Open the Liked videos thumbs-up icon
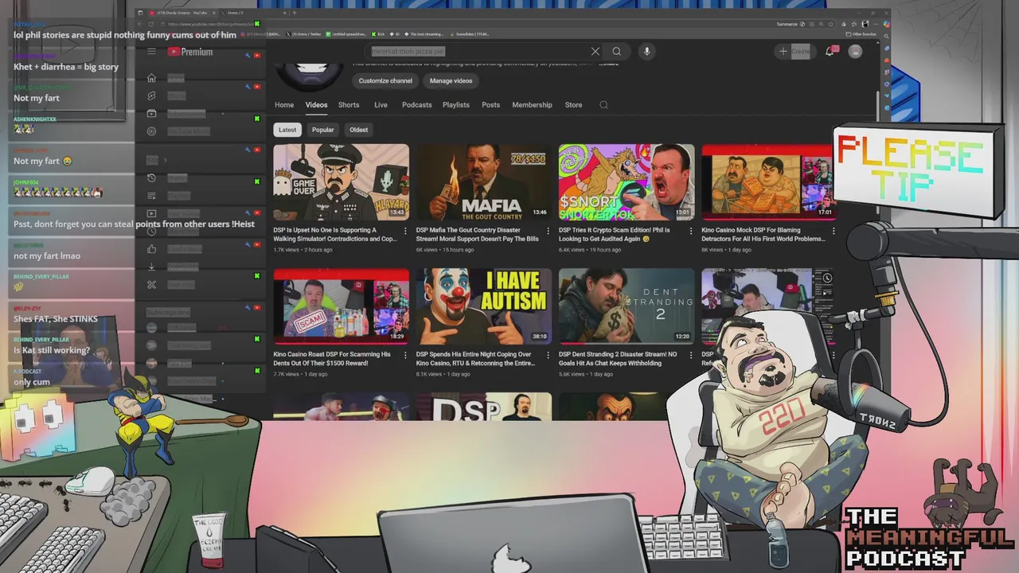The width and height of the screenshot is (1019, 573). (151, 249)
